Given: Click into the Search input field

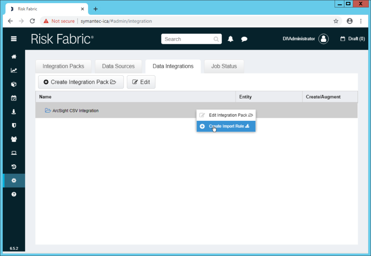Looking at the screenshot, I should coord(187,39).
